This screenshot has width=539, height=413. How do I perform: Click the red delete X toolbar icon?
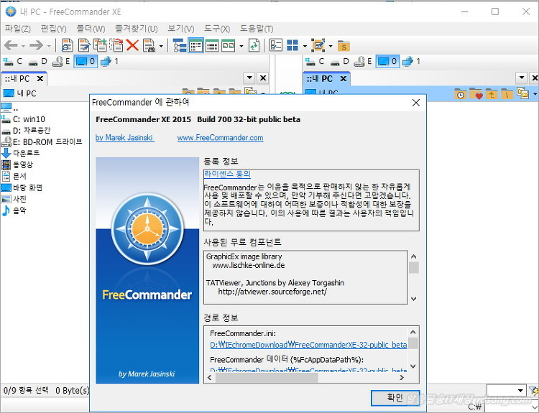pos(132,45)
